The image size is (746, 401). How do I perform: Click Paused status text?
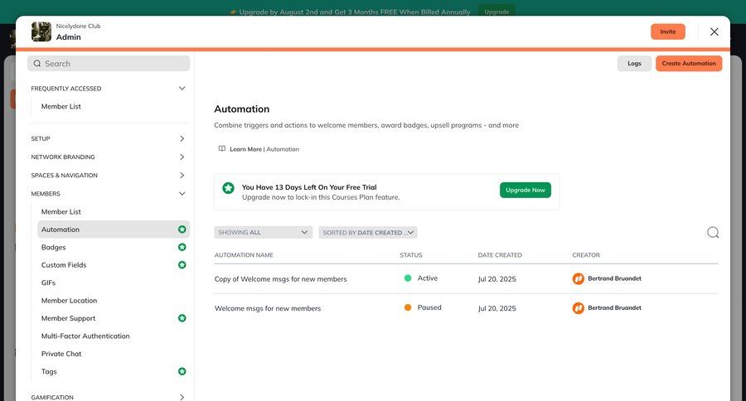point(429,307)
